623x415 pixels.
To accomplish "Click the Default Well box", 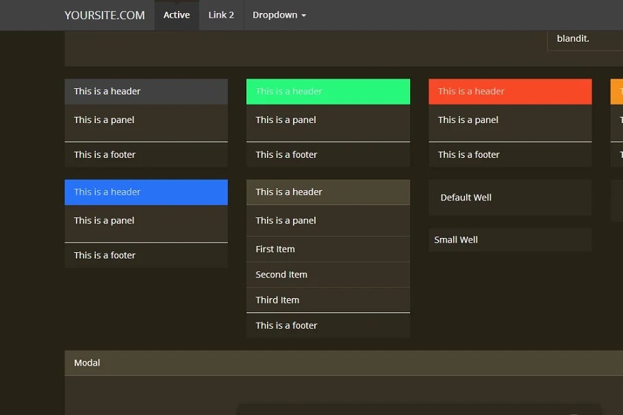I will [510, 198].
